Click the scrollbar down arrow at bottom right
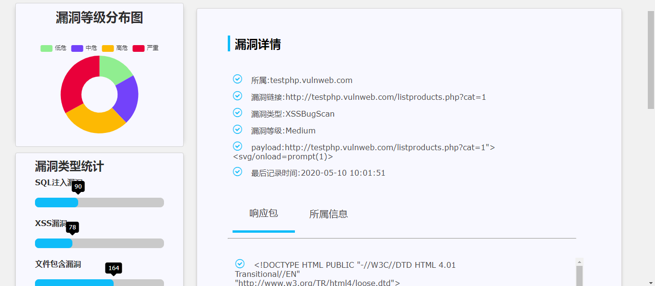 point(652,283)
